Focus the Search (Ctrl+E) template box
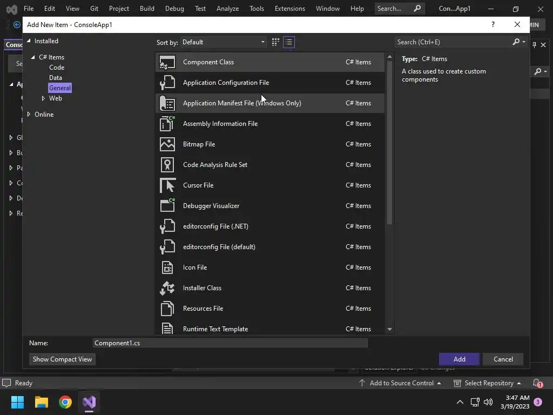Screen dimensions: 553x415 click(x=453, y=42)
